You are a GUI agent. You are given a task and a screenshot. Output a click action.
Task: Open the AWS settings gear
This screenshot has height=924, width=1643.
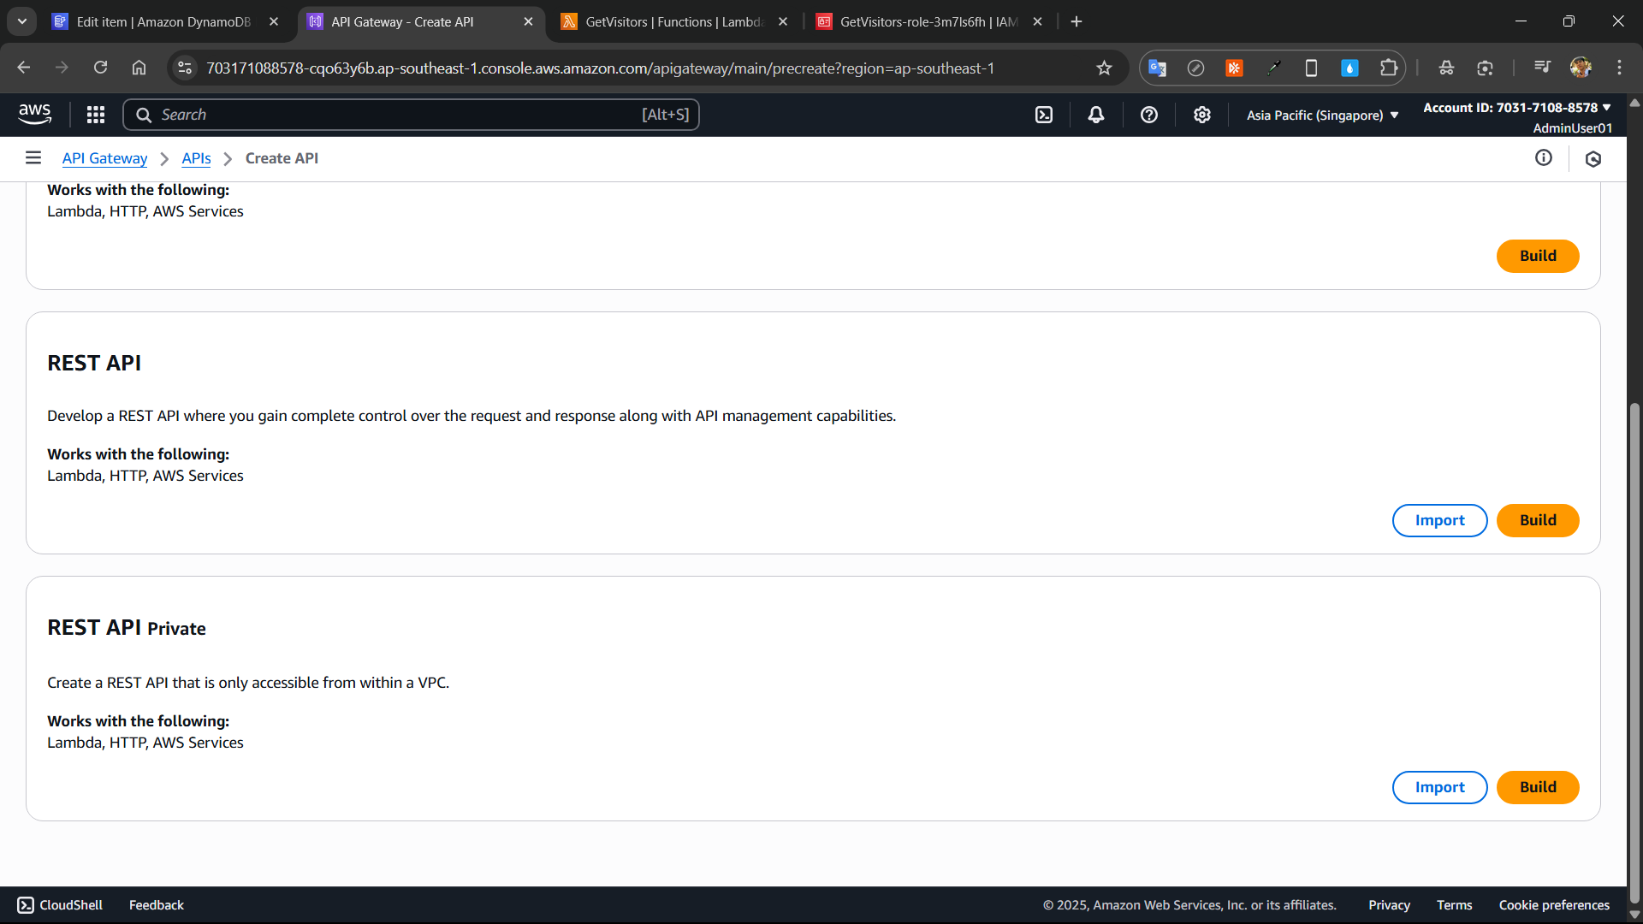[x=1202, y=115]
